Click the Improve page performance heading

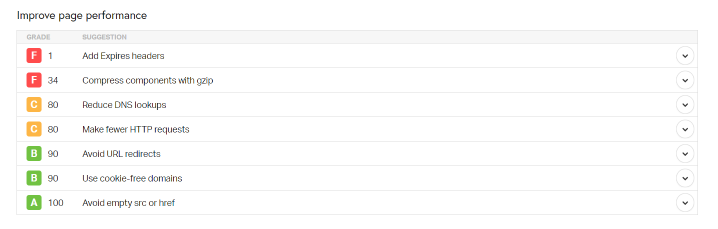(82, 15)
